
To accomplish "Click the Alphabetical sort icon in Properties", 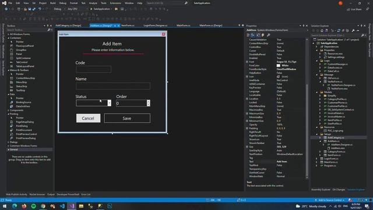I will point(253,35).
